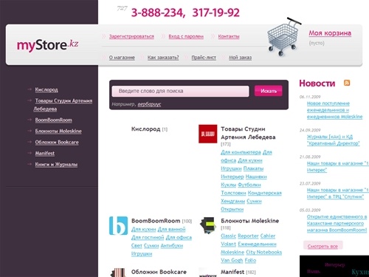Open the Manifest category heading
Viewport: 369px width, 277px height.
point(232,272)
